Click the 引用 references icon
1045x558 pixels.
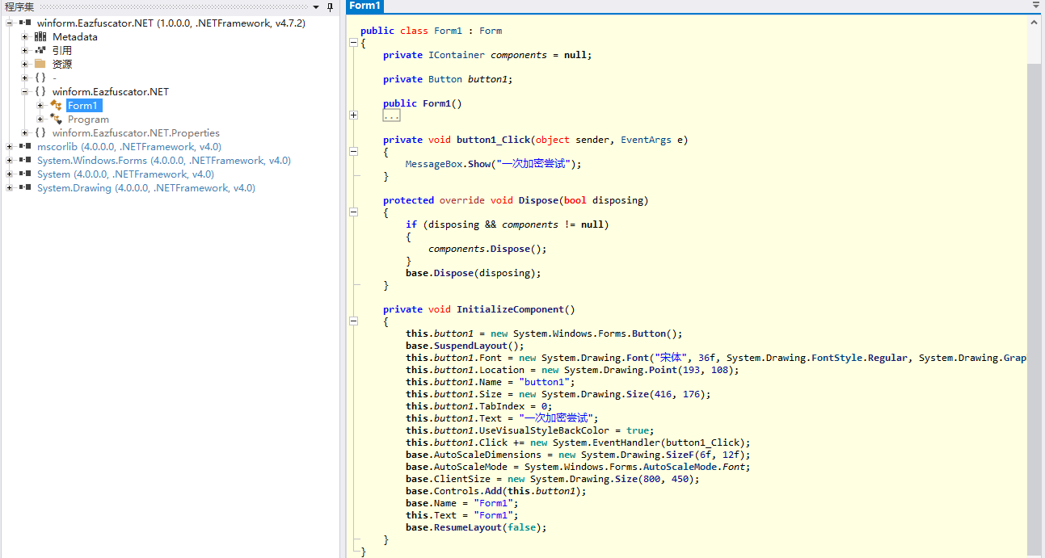pyautogui.click(x=40, y=50)
